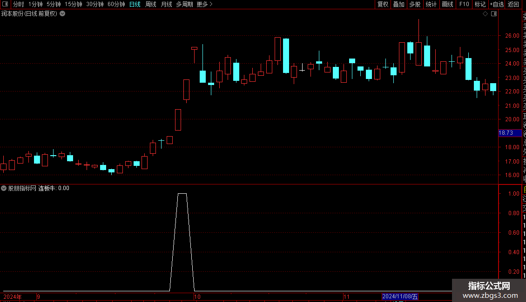Select the 30分钟 period tab

pyautogui.click(x=95, y=4)
